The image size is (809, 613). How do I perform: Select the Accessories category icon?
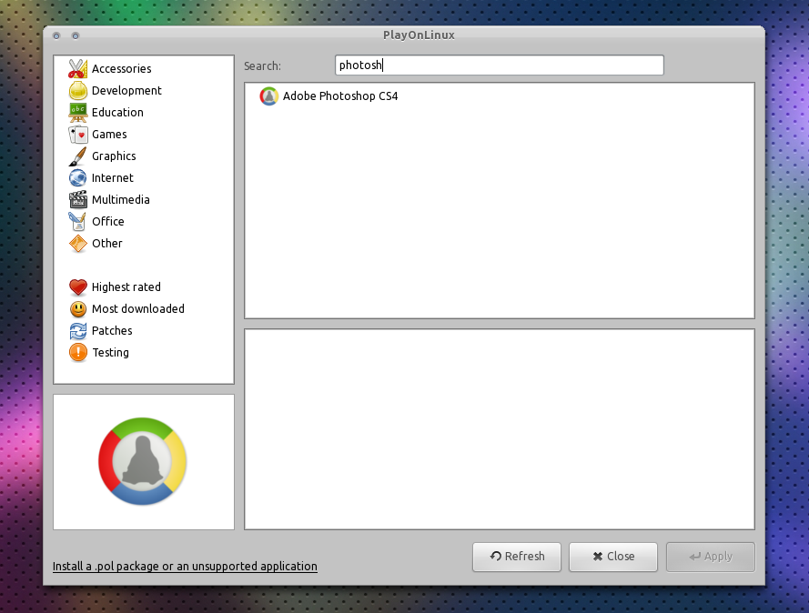(79, 68)
